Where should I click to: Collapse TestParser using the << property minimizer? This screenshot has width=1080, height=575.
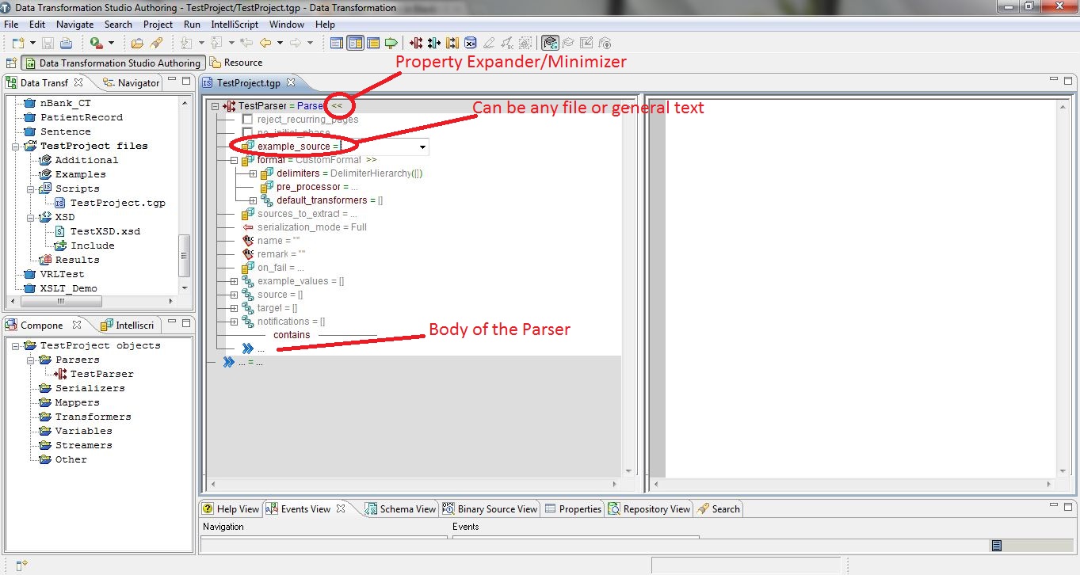pyautogui.click(x=338, y=105)
